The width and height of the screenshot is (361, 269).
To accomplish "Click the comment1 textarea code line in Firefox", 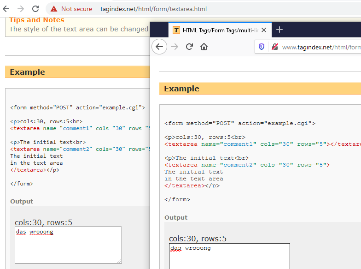I will point(262,144).
